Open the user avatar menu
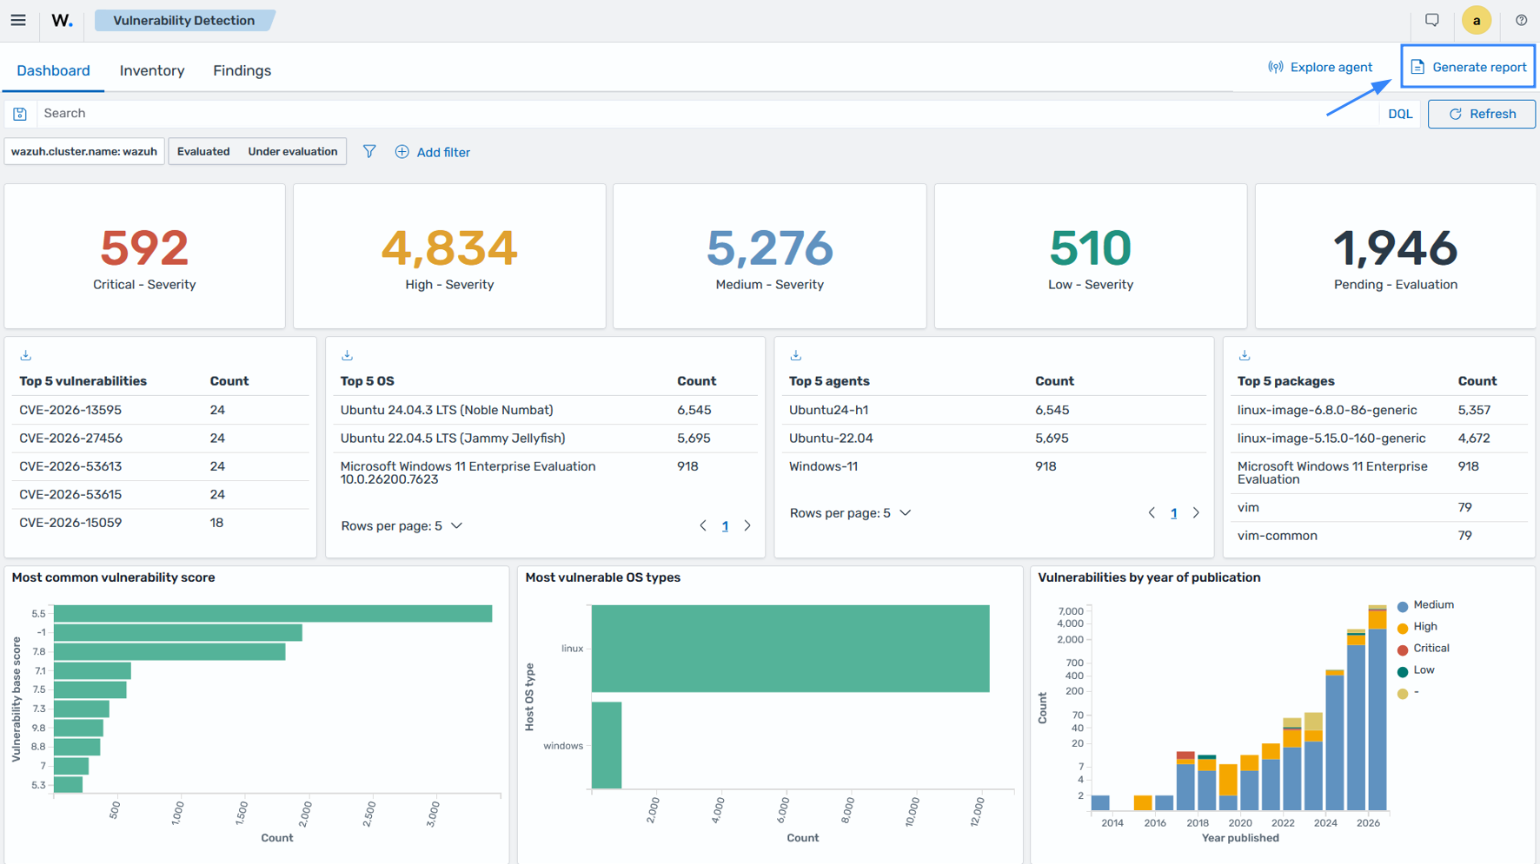Viewport: 1540px width, 864px height. click(x=1476, y=20)
